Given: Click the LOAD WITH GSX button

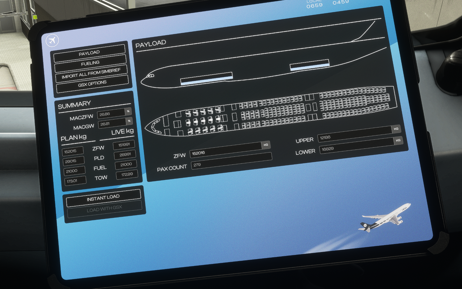Looking at the screenshot, I should [105, 210].
